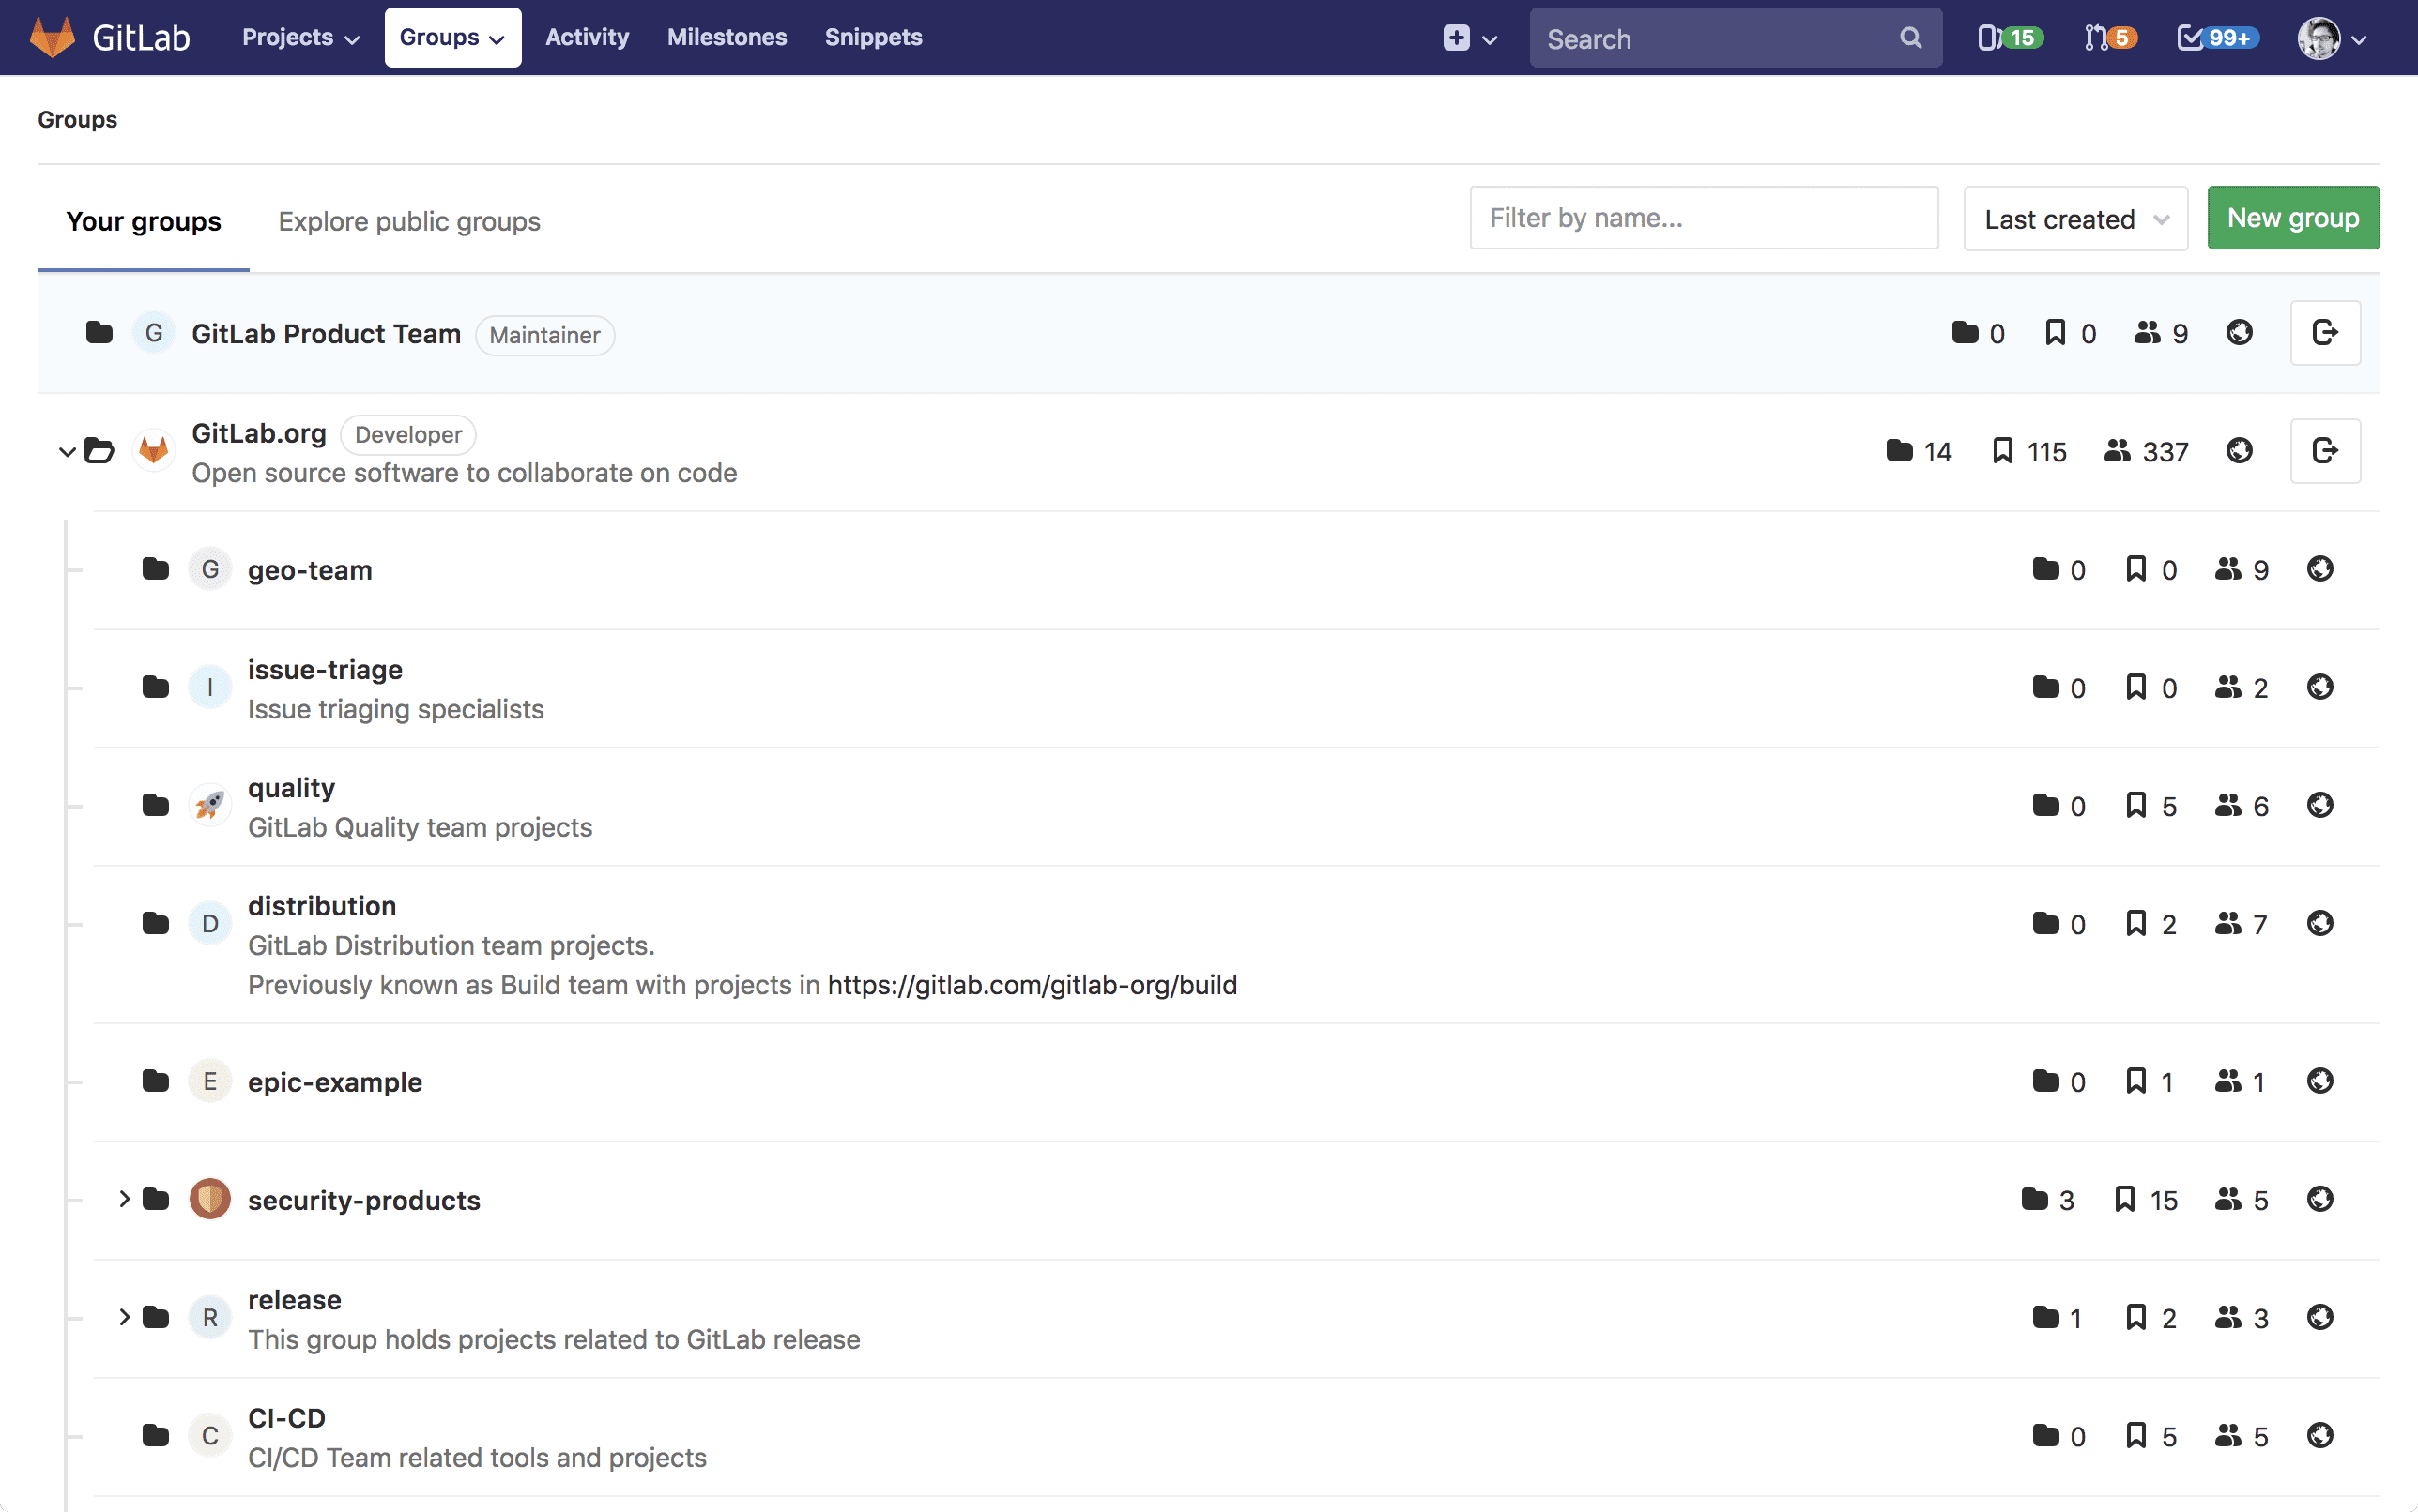Click the New group button
The height and width of the screenshot is (1512, 2418).
2292,216
